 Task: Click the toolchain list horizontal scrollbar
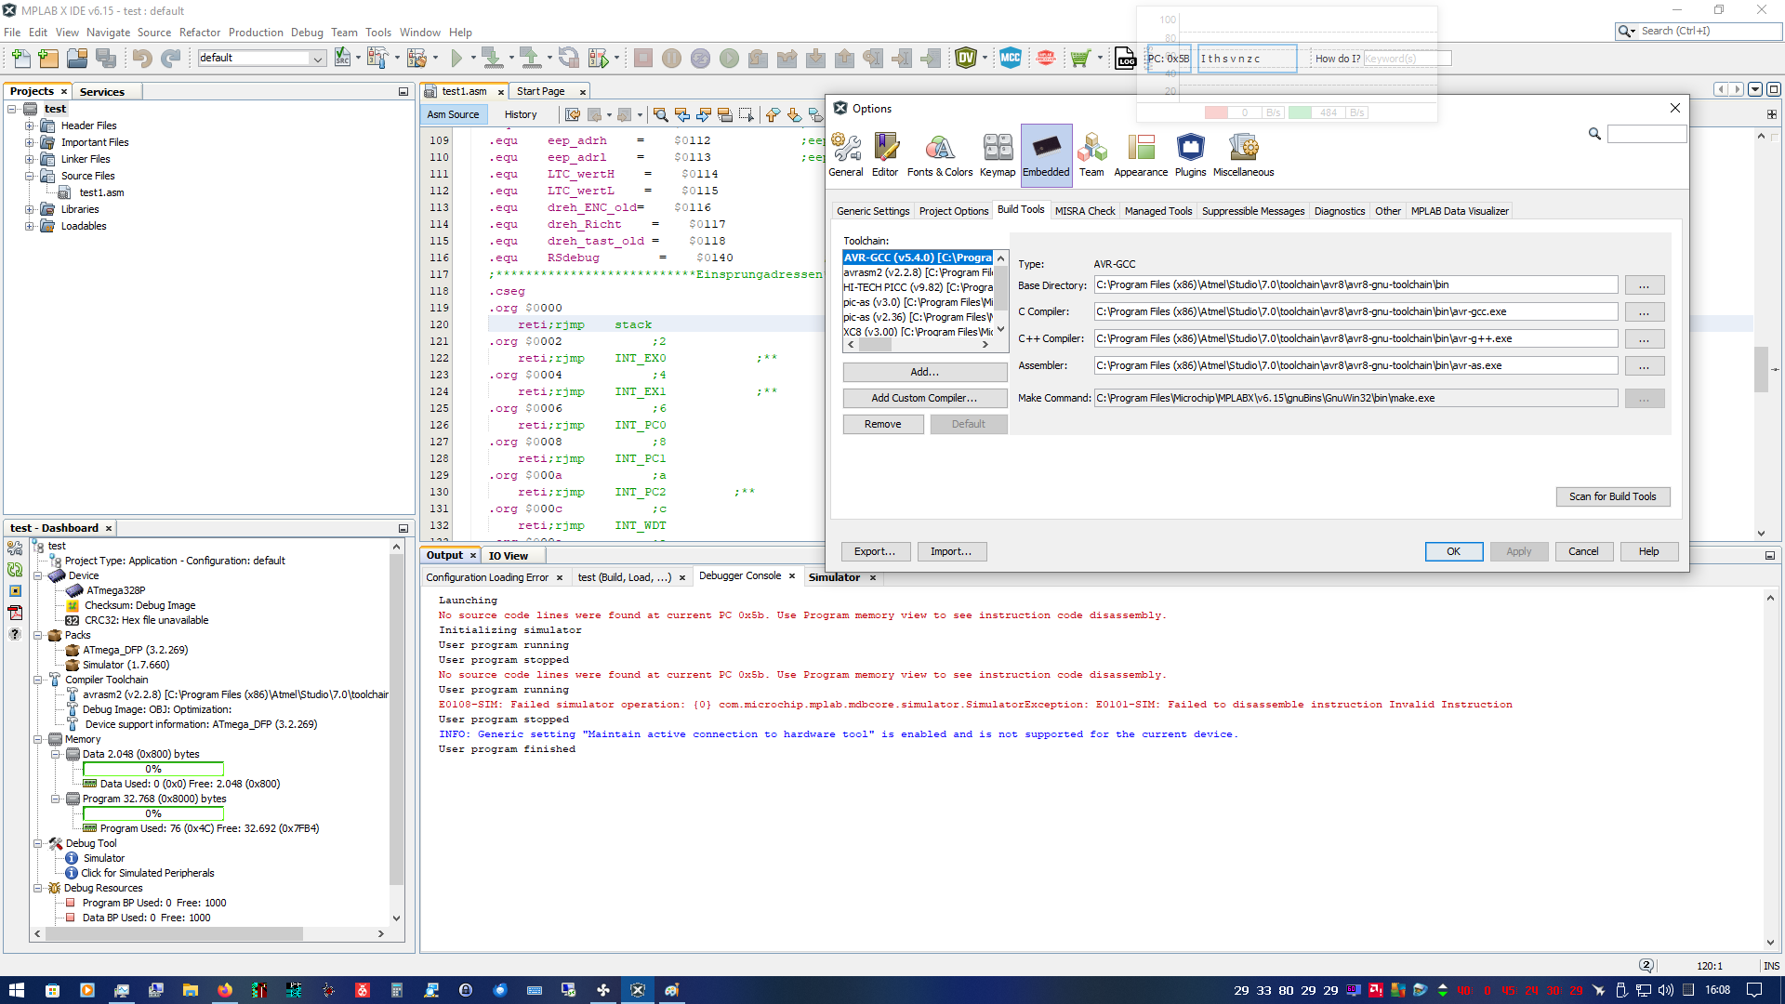918,345
